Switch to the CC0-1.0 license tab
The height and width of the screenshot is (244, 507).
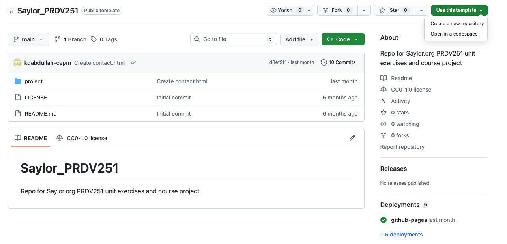click(82, 138)
